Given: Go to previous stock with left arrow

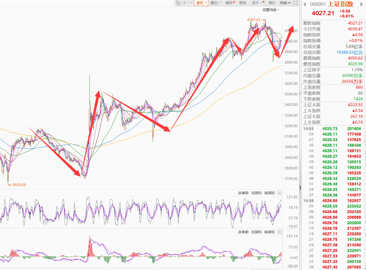Looking at the screenshot, I should coord(305,4).
